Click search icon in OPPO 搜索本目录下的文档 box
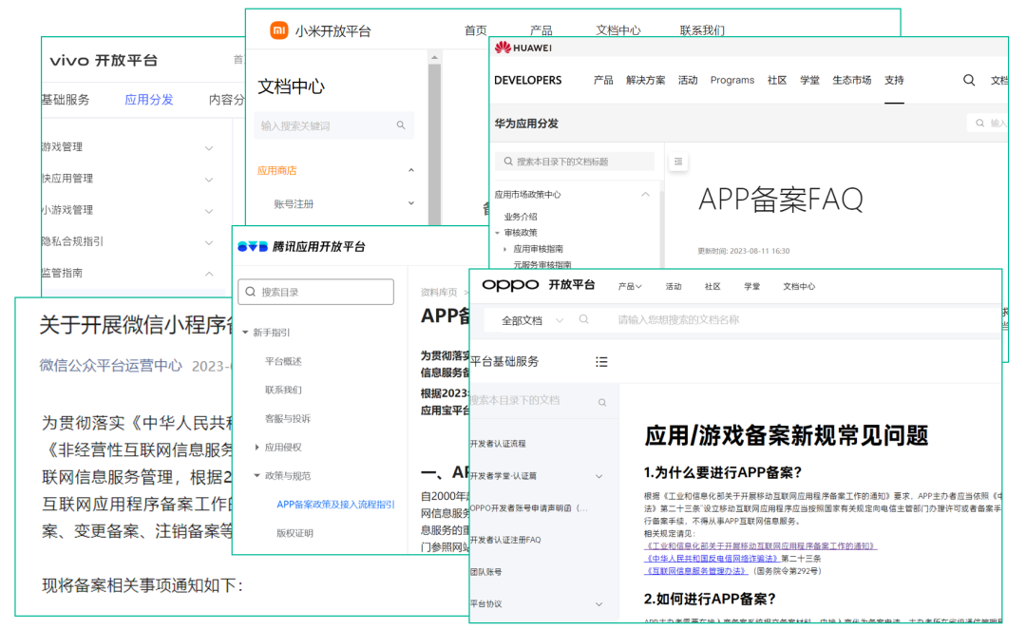This screenshot has width=1026, height=630. (x=602, y=402)
